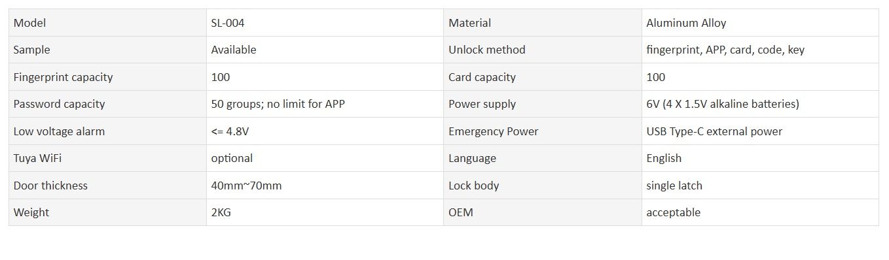Select the <= 4.8V value cell

coord(325,131)
